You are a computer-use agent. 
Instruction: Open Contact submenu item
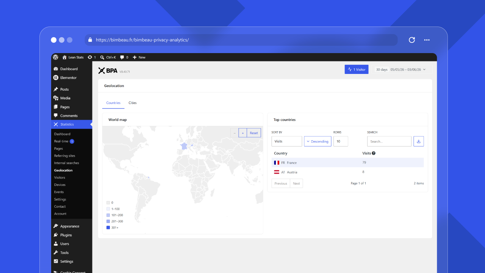coord(60,207)
